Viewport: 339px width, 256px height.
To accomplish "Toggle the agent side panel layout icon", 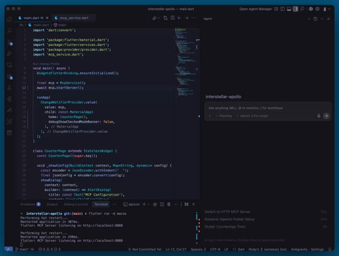I will coord(296,9).
